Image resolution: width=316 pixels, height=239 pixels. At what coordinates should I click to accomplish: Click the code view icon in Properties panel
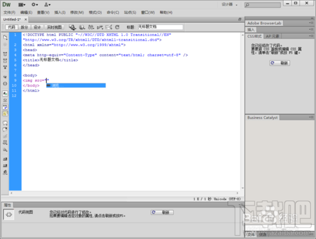(x=9, y=214)
